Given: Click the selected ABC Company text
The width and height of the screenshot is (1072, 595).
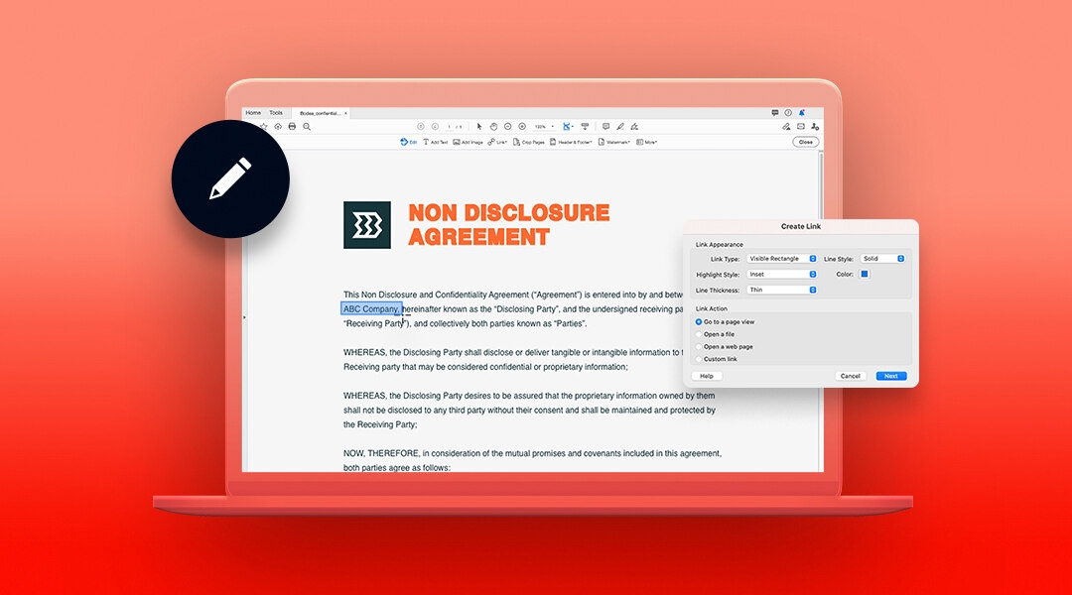Looking at the screenshot, I should [371, 308].
